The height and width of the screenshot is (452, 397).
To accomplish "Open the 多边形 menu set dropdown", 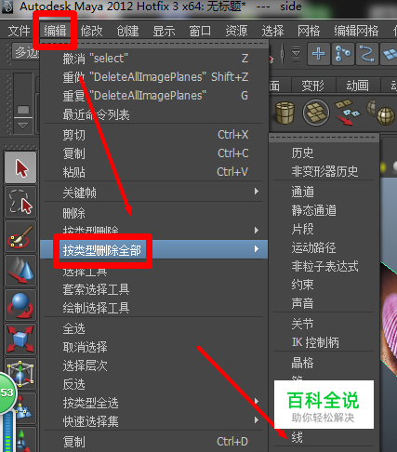I will coord(26,52).
